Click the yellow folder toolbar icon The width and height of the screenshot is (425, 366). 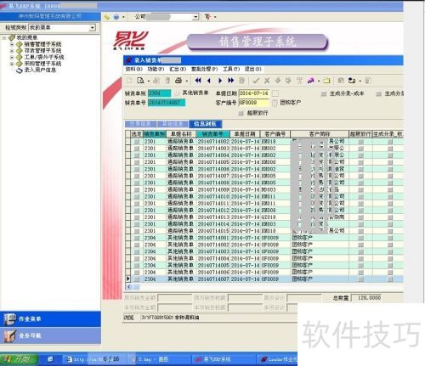point(326,81)
